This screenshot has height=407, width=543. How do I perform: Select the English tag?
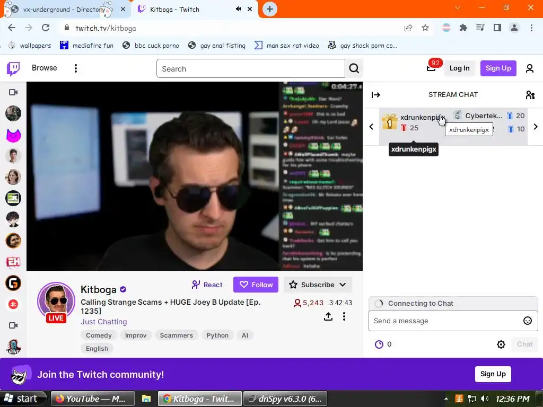coord(97,348)
